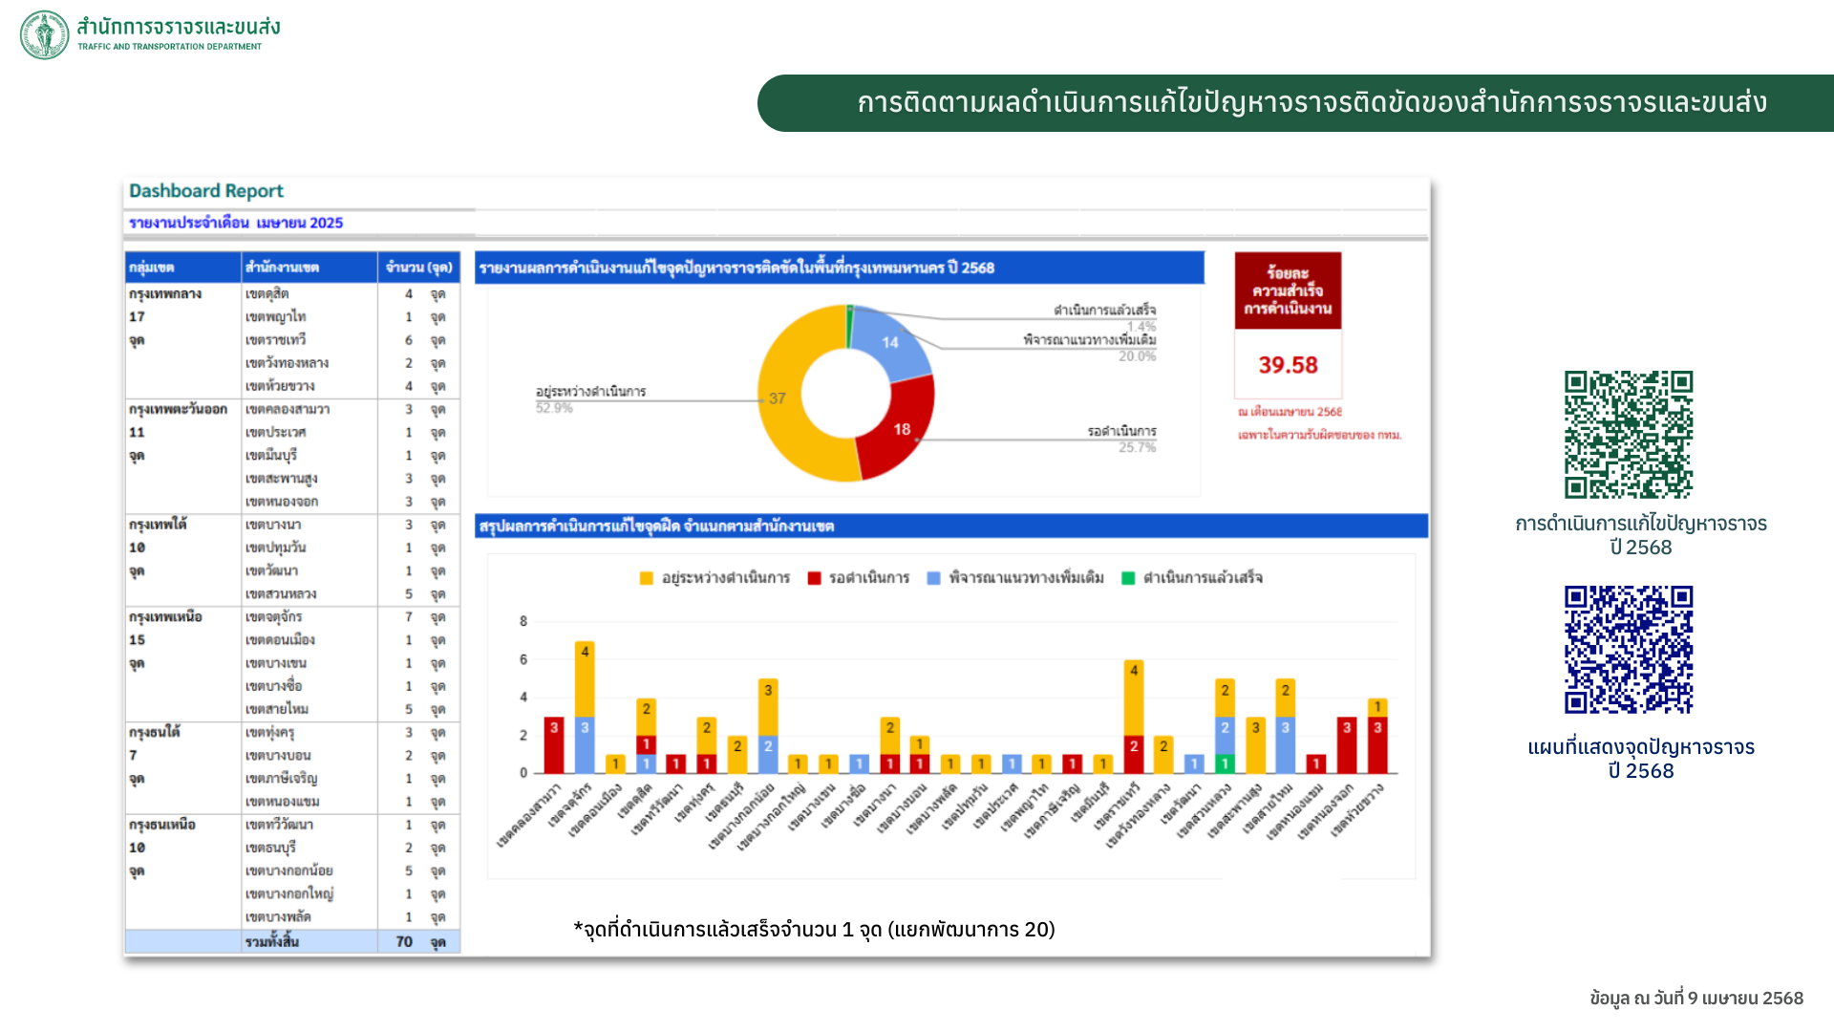
Task: Select the 'เขตธนบุรี' table row
Action: [x=351, y=849]
